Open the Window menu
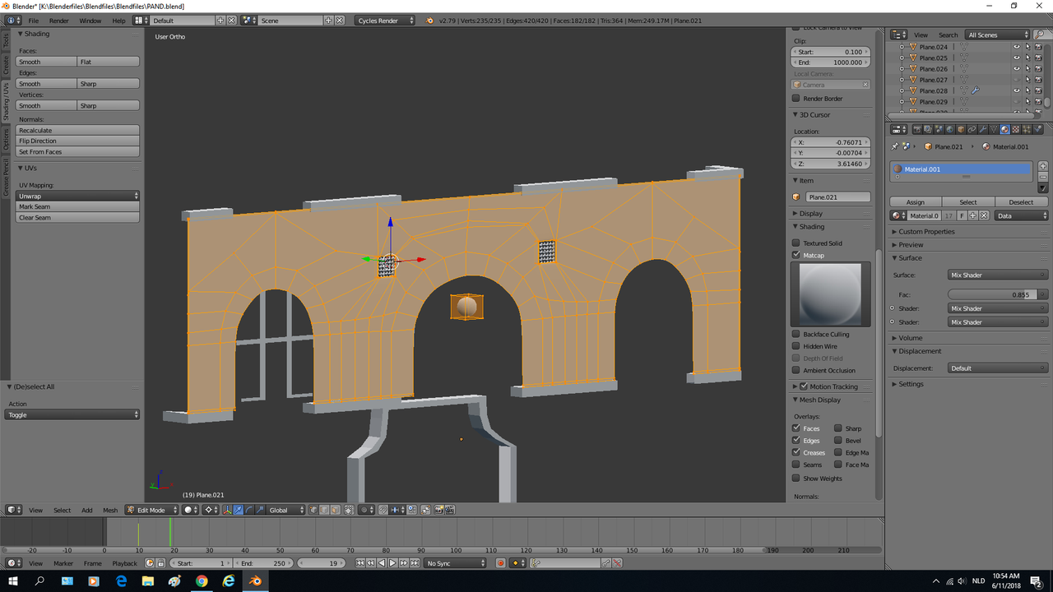 (x=90, y=20)
